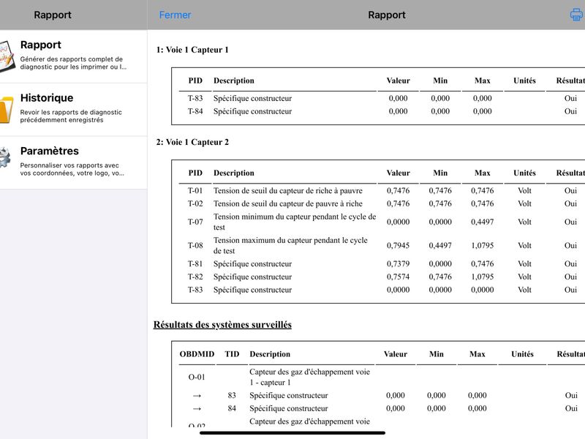The image size is (585, 439).
Task: Open the Rapport menu entry
Action: tap(74, 56)
